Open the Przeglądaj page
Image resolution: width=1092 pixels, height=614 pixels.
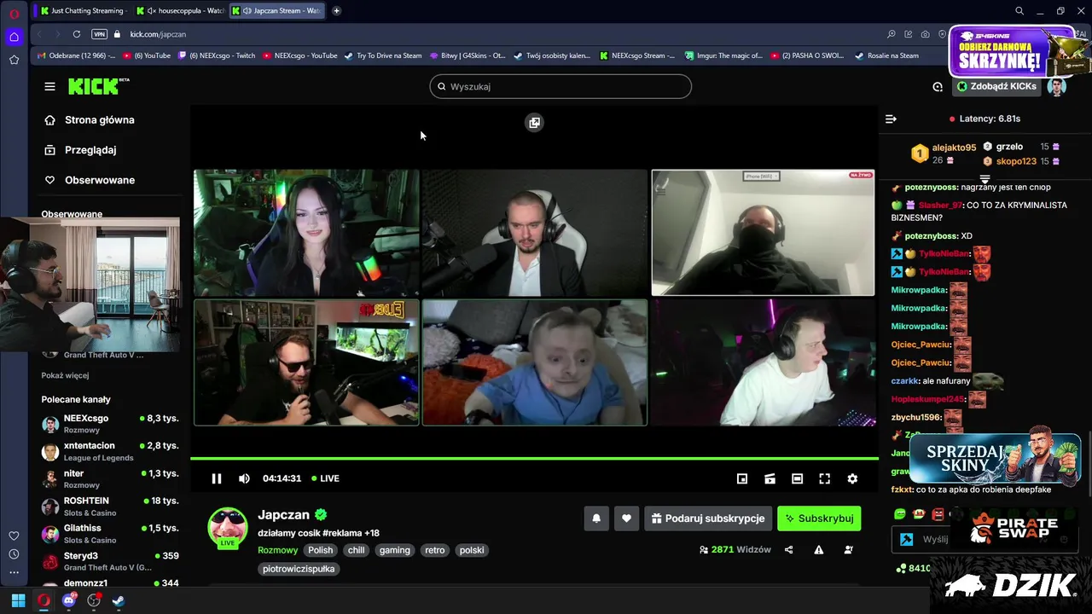pos(80,150)
